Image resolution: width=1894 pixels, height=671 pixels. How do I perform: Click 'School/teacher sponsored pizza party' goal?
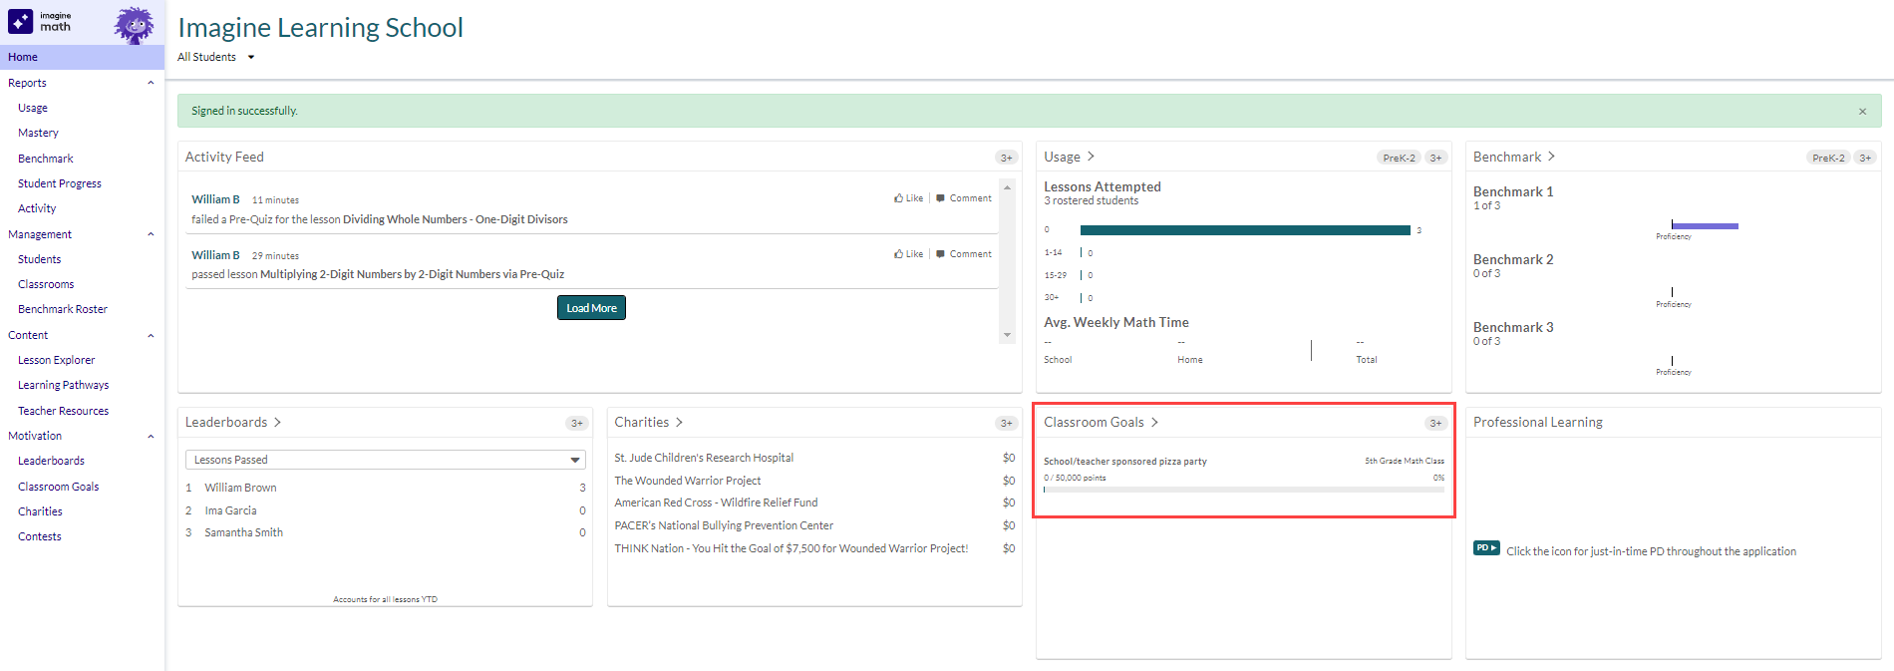click(1125, 462)
